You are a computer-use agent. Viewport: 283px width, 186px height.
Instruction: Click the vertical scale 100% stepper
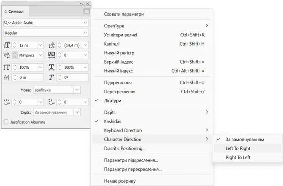(x=15, y=67)
